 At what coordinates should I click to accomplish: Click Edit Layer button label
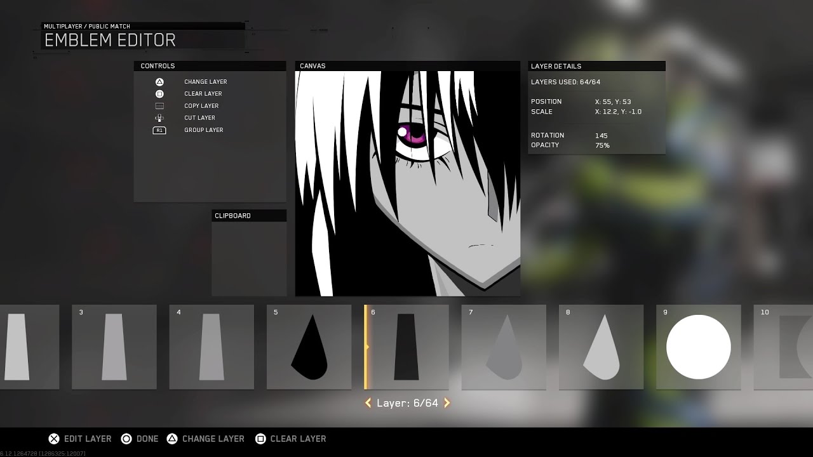pyautogui.click(x=88, y=439)
